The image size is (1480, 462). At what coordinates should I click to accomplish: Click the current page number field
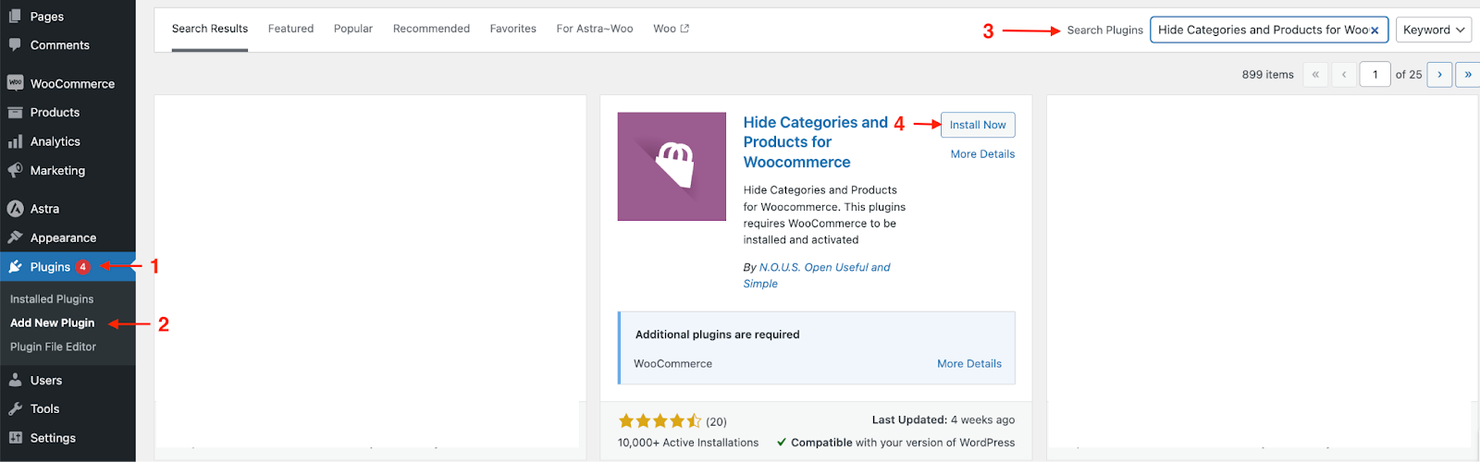pyautogui.click(x=1375, y=74)
